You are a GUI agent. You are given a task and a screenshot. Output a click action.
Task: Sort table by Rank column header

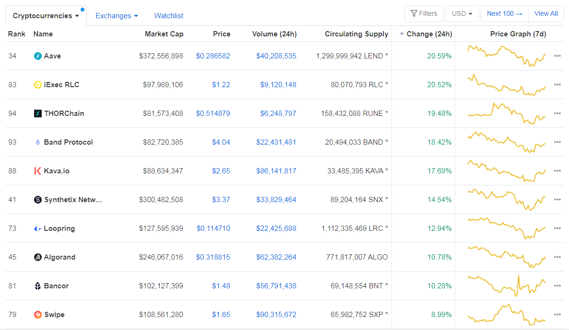(17, 34)
